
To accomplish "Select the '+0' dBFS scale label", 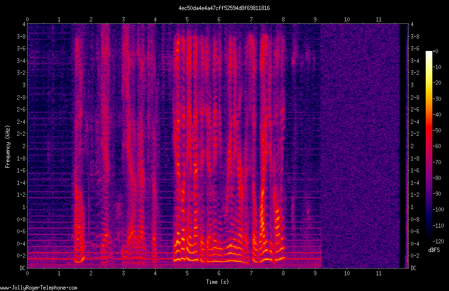I will point(436,51).
